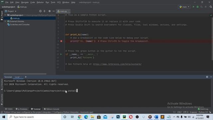This screenshot has width=213, height=120.
Task: Open the Edit menu
Action: click(12, 2)
